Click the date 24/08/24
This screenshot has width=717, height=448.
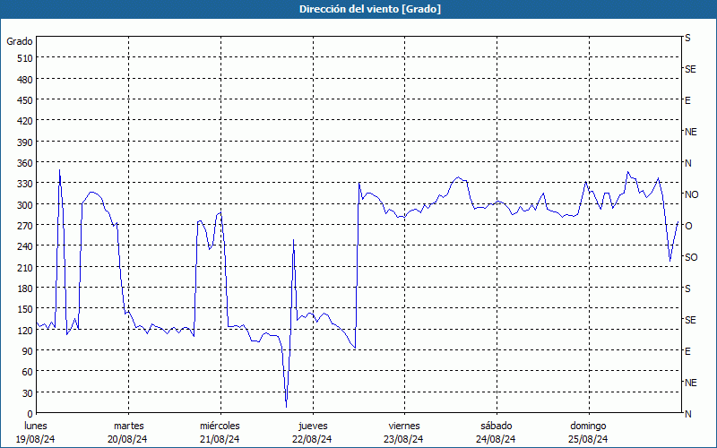[496, 439]
